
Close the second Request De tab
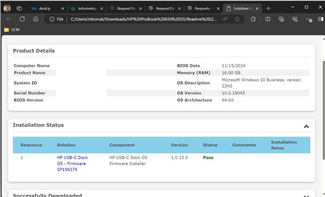coord(179,8)
